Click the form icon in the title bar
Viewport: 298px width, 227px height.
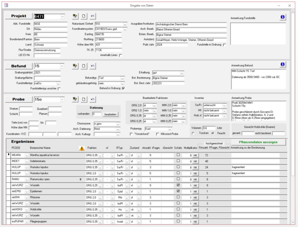[x=6, y=5]
